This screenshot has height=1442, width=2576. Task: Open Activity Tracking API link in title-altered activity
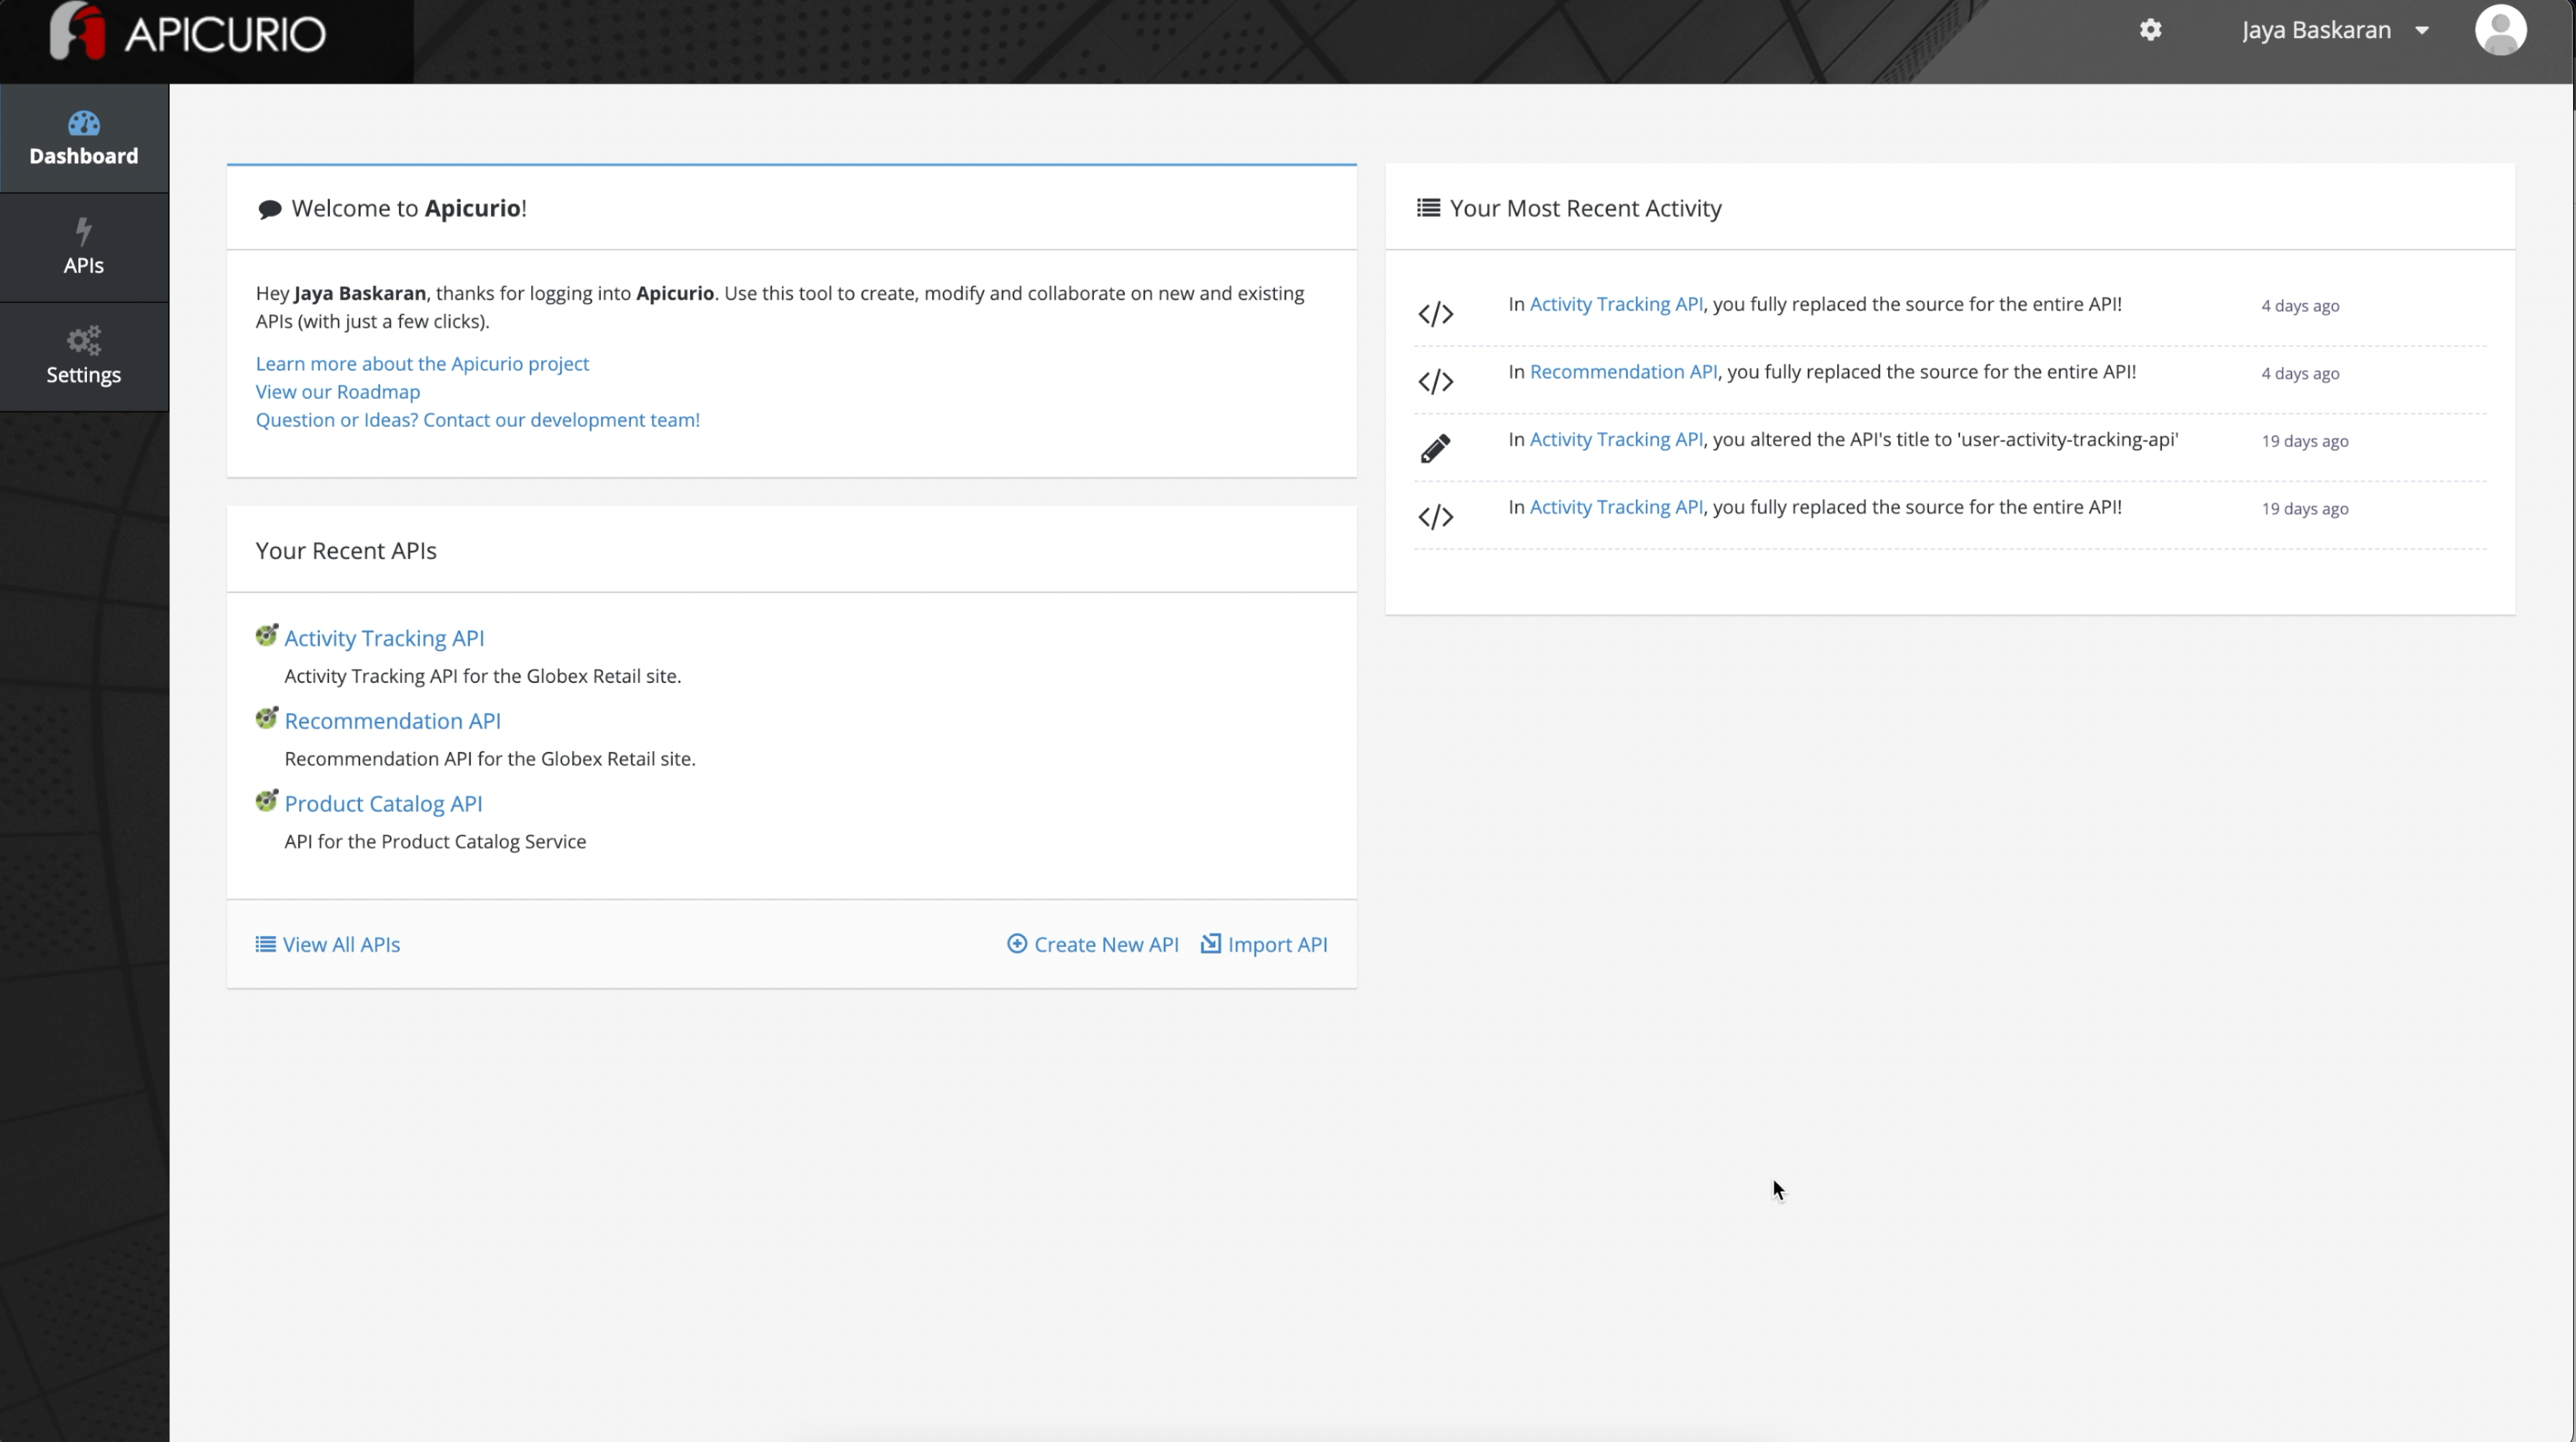click(1616, 439)
